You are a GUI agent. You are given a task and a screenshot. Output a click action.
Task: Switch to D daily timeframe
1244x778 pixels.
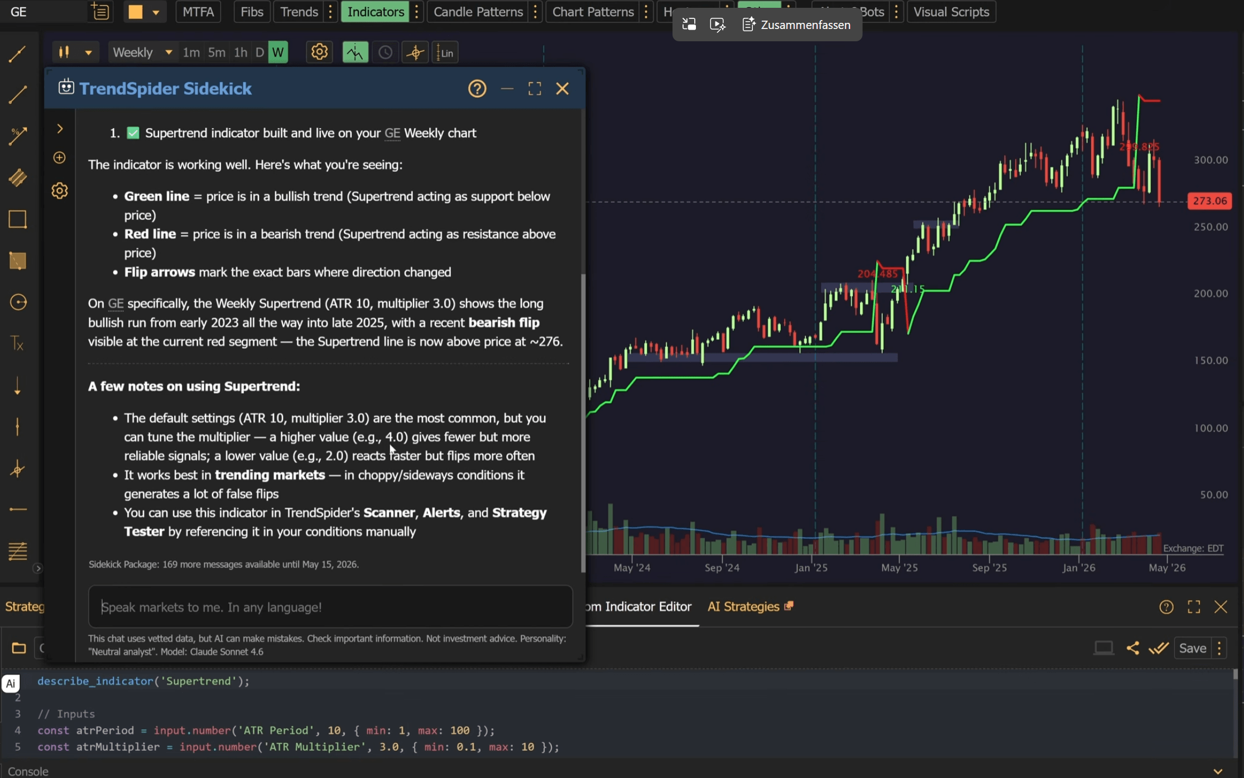[260, 52]
